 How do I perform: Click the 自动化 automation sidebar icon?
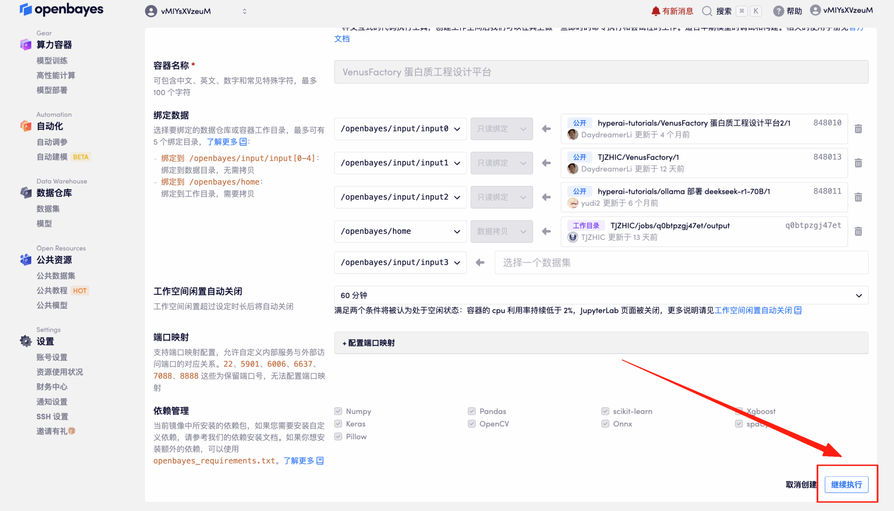pyautogui.click(x=25, y=126)
